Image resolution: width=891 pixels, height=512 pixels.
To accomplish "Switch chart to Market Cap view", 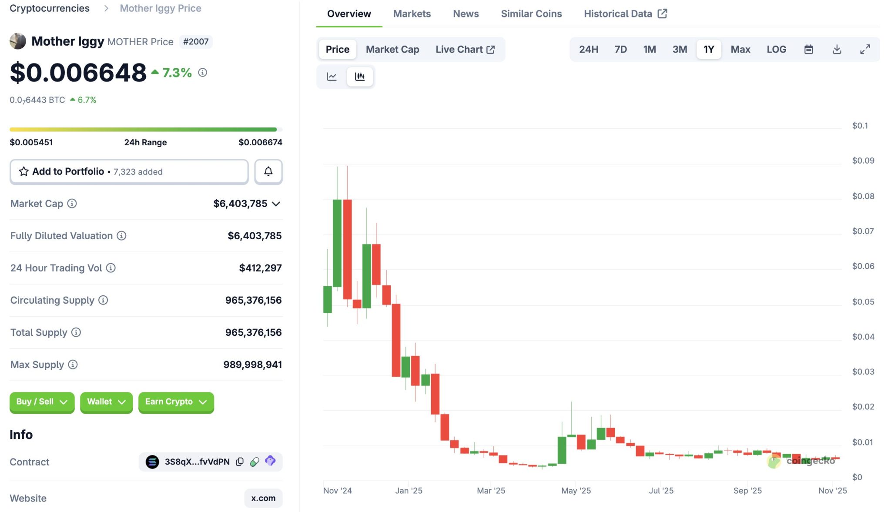I will click(392, 50).
